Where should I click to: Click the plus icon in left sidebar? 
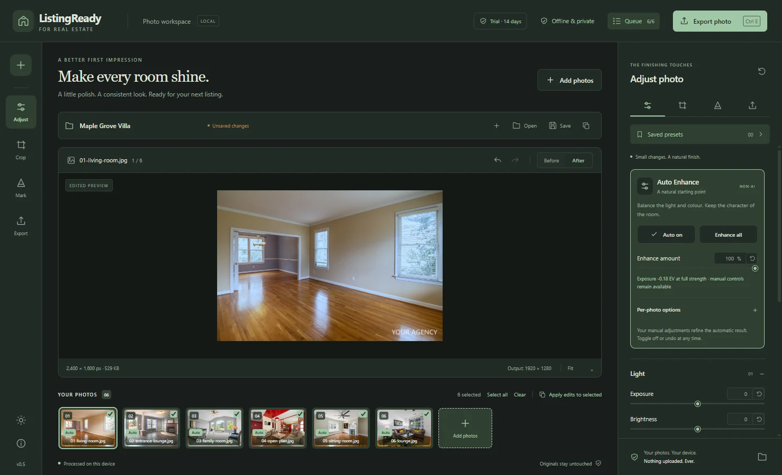tap(21, 65)
